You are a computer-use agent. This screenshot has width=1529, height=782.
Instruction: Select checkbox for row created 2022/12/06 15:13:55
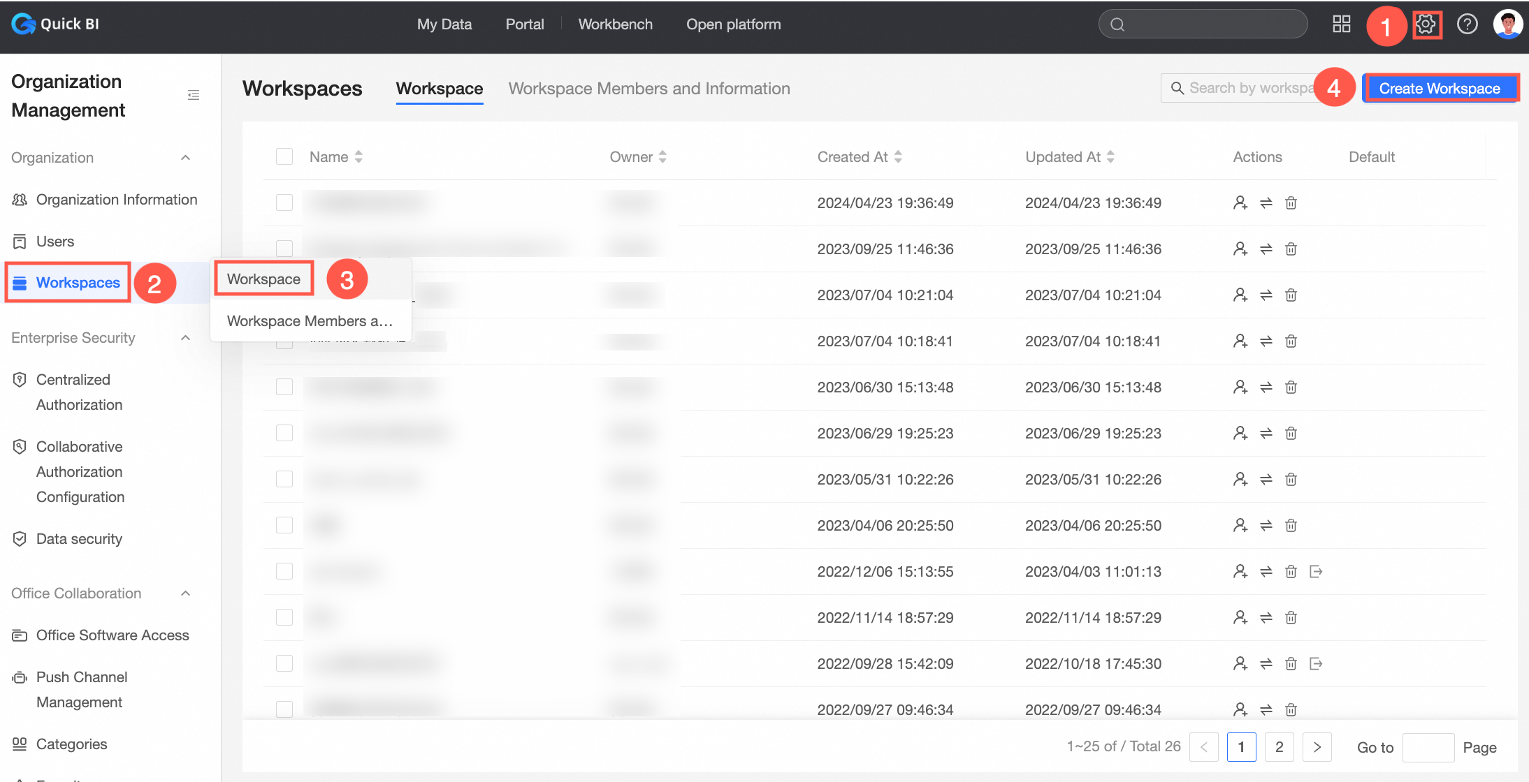tap(284, 571)
